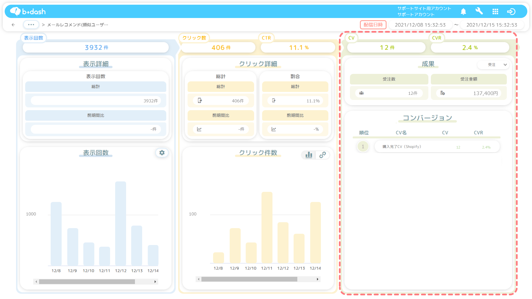This screenshot has height=299, width=532.
Task: Click the メールレコメンド breadcrumb text
Action: click(78, 25)
